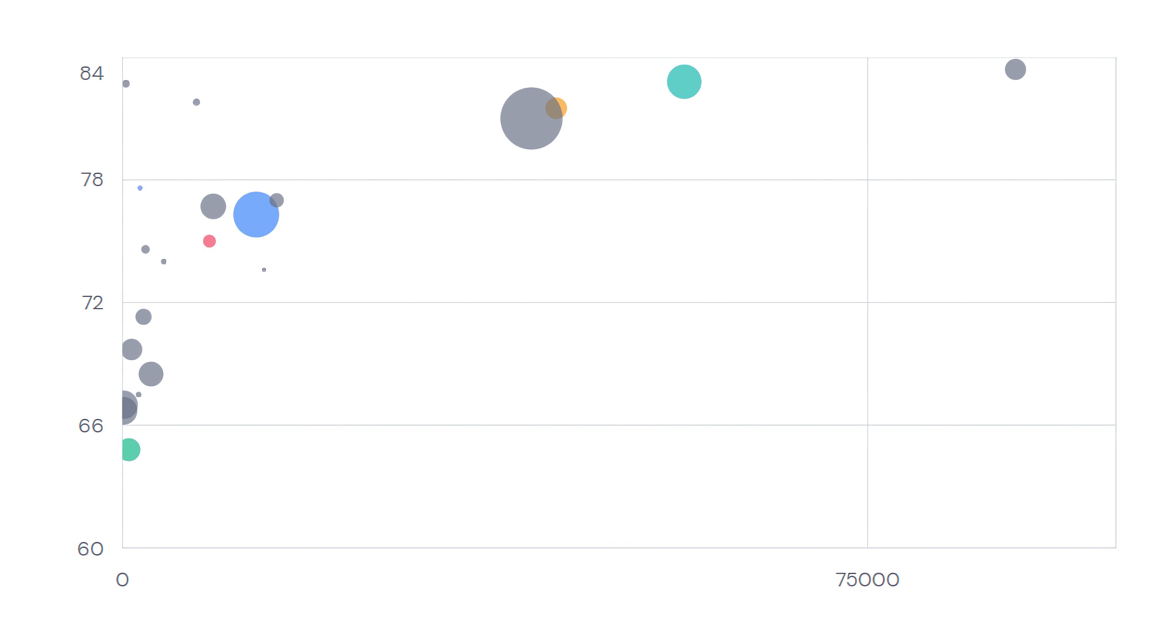1150x628 pixels.
Task: Click the gray bubble just below the 72 gridline
Action: click(x=143, y=317)
